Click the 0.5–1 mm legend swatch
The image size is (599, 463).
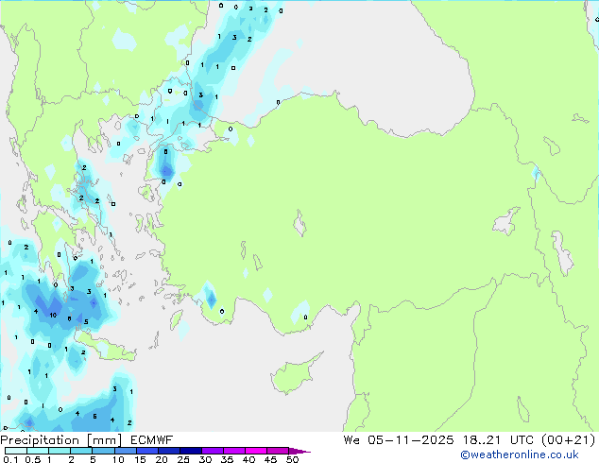[38, 451]
